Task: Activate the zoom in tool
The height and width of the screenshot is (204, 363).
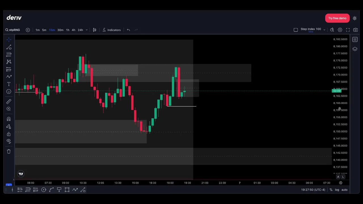Action: pos(9,109)
